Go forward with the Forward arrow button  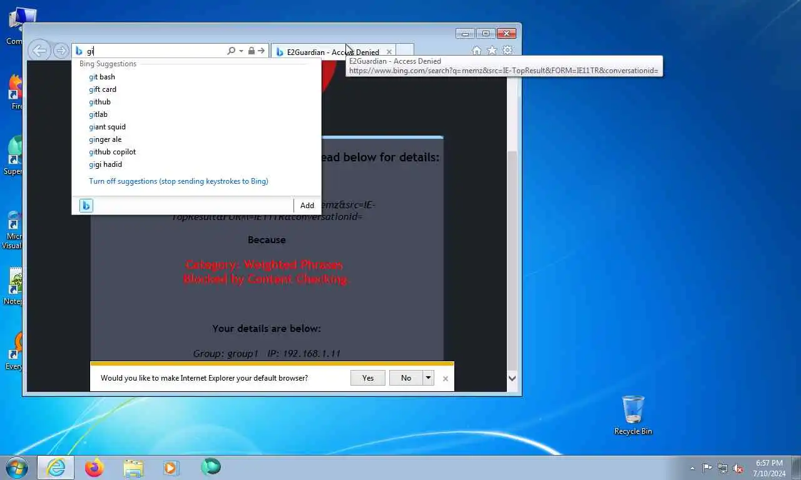tap(61, 51)
